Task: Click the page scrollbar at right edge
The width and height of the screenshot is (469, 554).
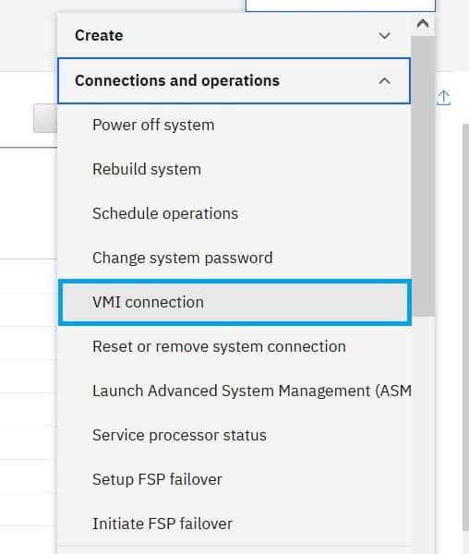Action: coord(466,327)
